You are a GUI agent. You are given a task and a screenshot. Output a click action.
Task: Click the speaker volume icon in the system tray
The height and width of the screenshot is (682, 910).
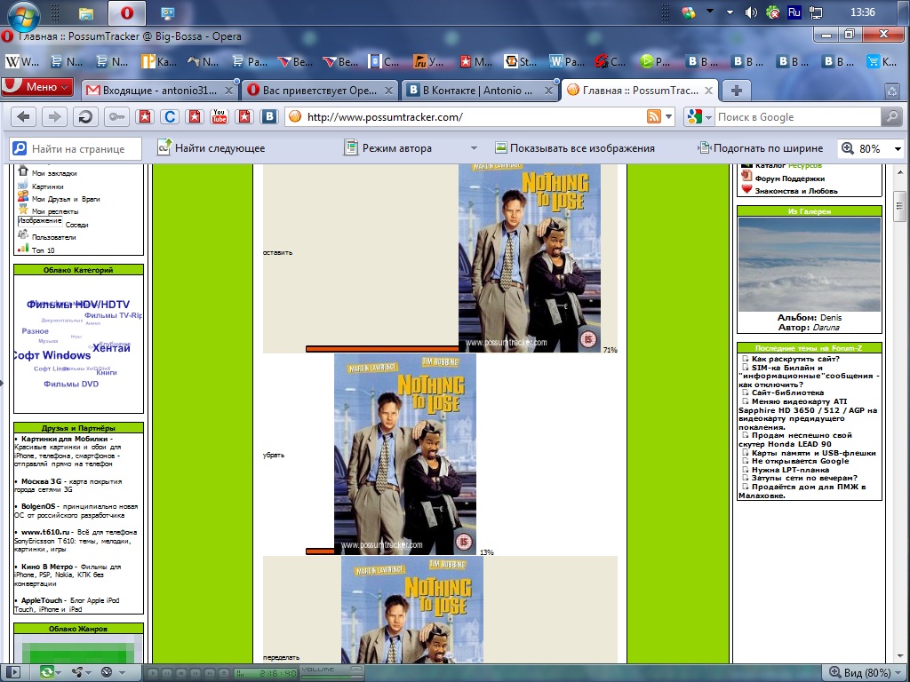pos(751,12)
